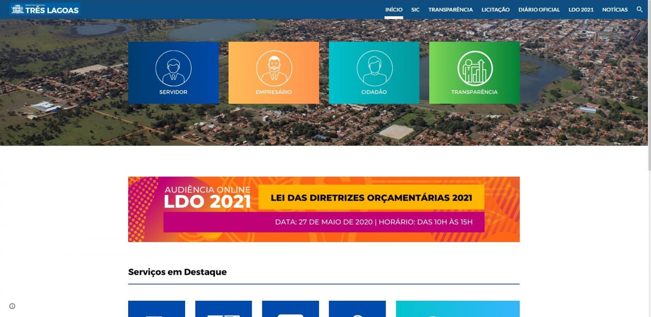This screenshot has height=317, width=651.
Task: Open Transparência in the top navigation
Action: click(x=450, y=9)
